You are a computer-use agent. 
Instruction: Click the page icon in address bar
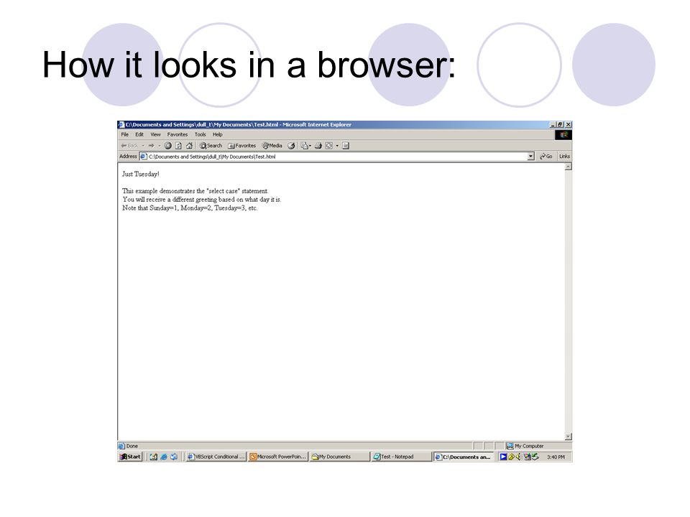coord(144,156)
